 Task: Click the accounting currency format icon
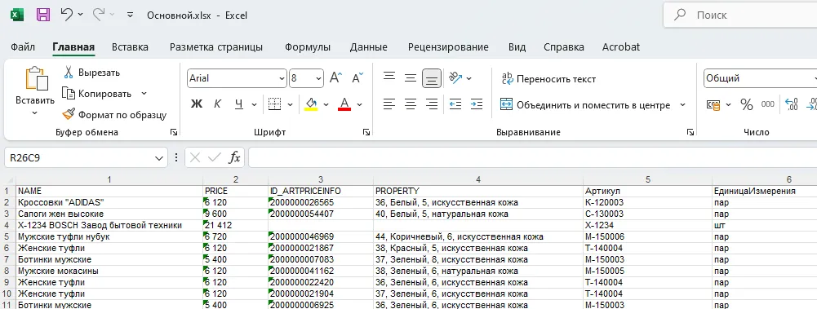[713, 104]
